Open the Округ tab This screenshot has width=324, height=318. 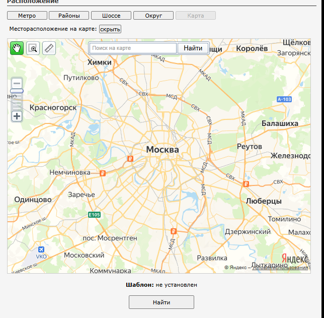point(153,16)
